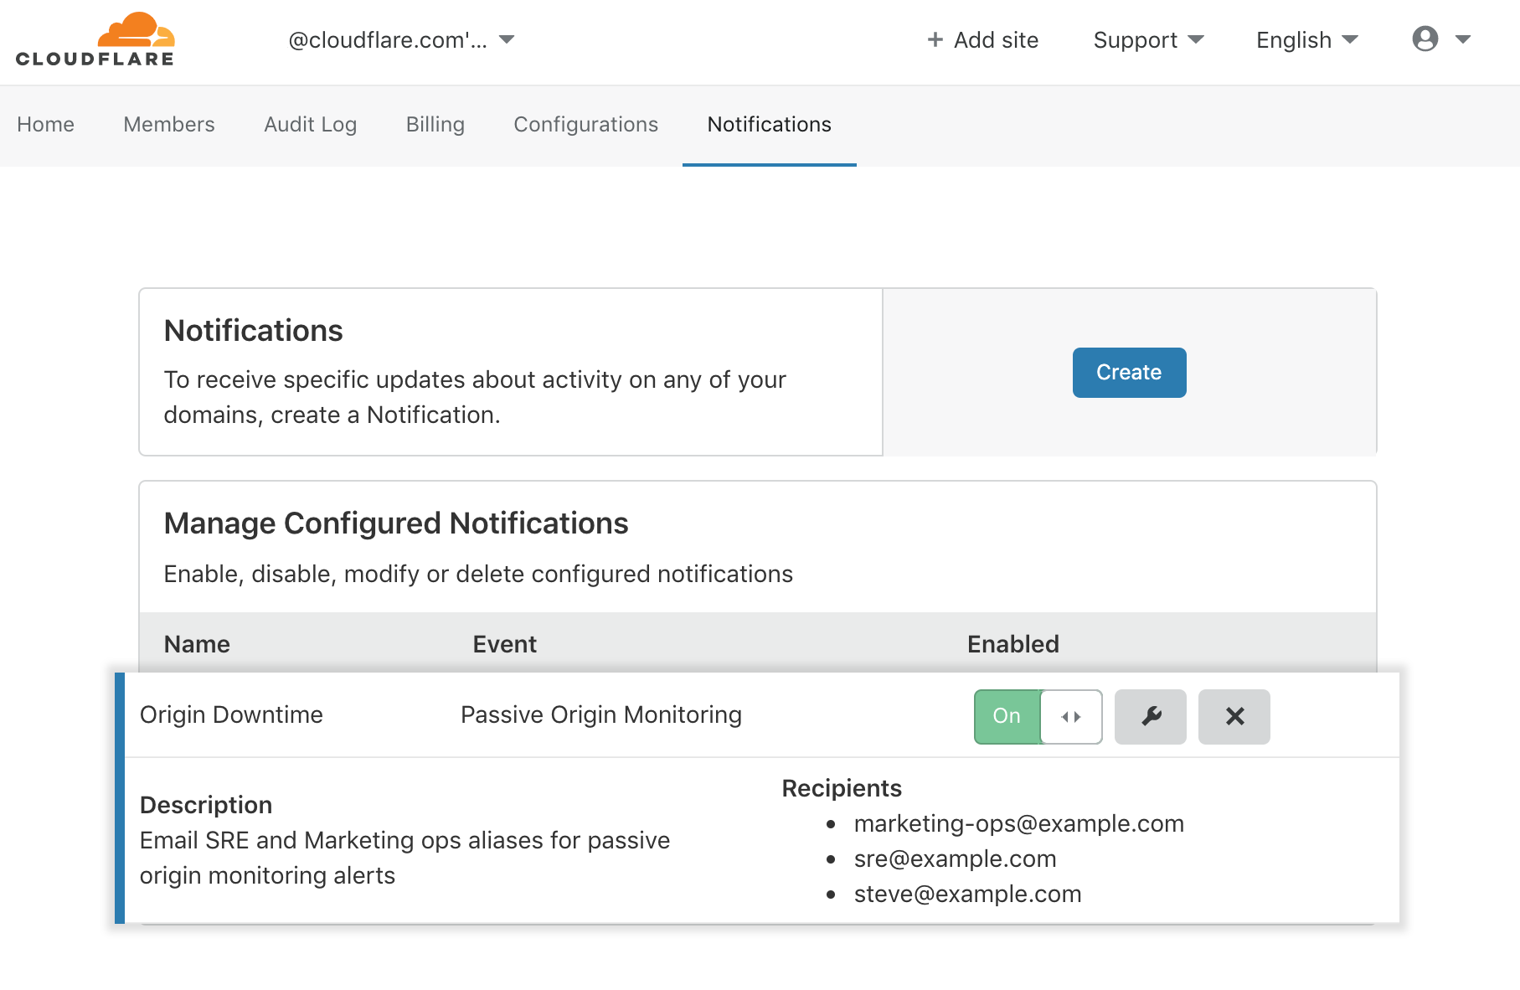Open the Support dropdown menu
The height and width of the screenshot is (990, 1520).
pos(1148,40)
